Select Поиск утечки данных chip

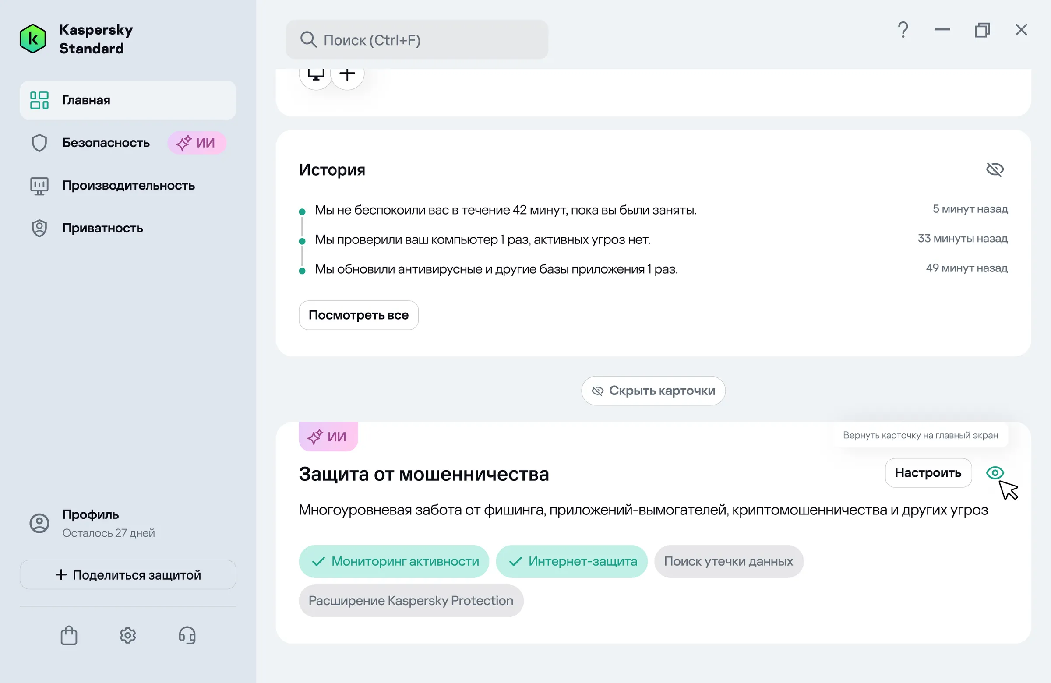click(x=729, y=562)
